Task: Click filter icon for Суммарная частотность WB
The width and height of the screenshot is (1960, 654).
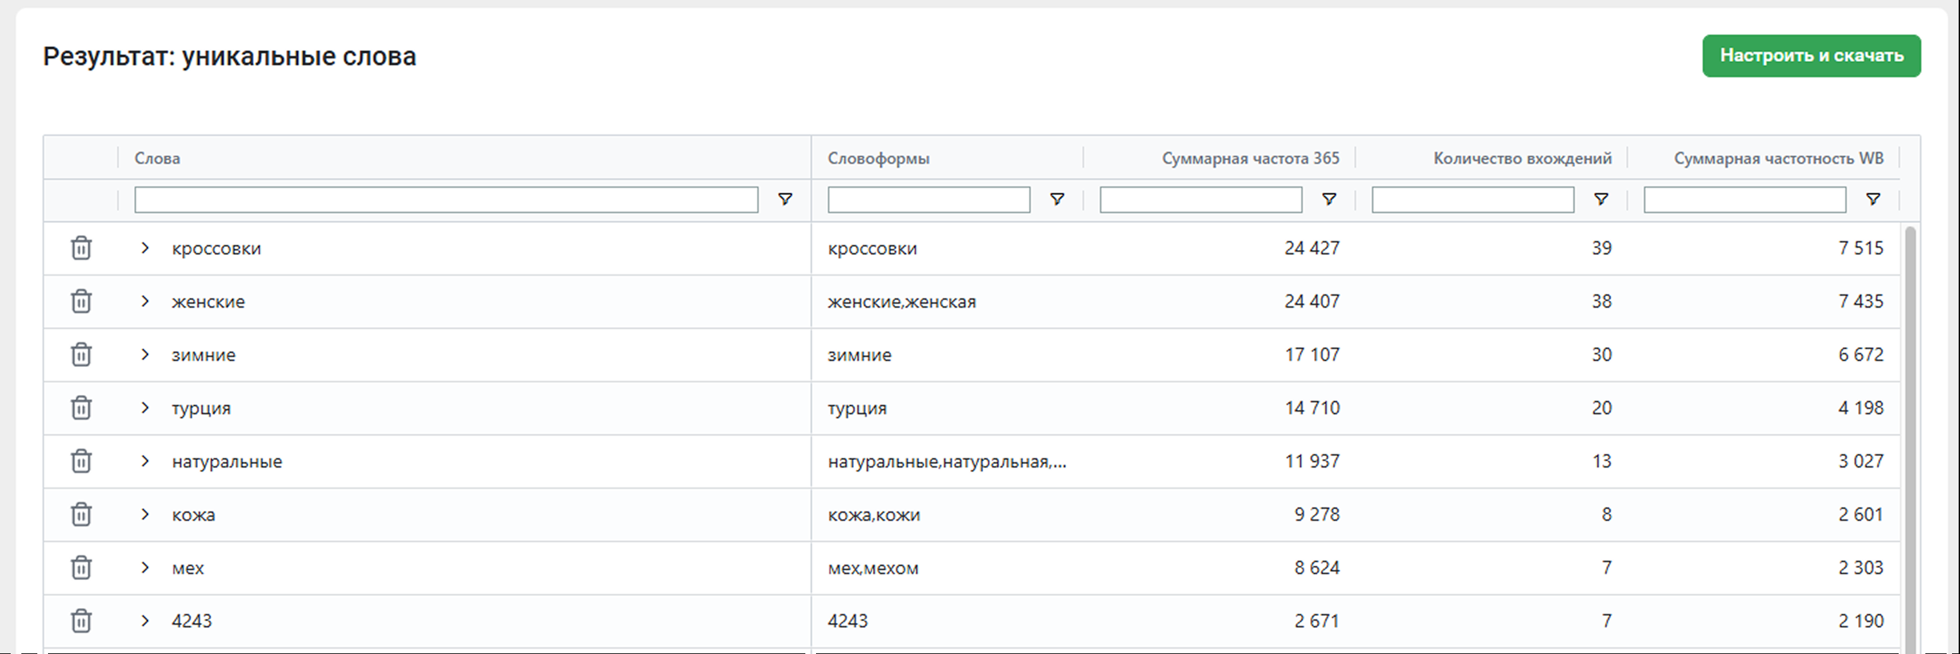Action: tap(1873, 199)
